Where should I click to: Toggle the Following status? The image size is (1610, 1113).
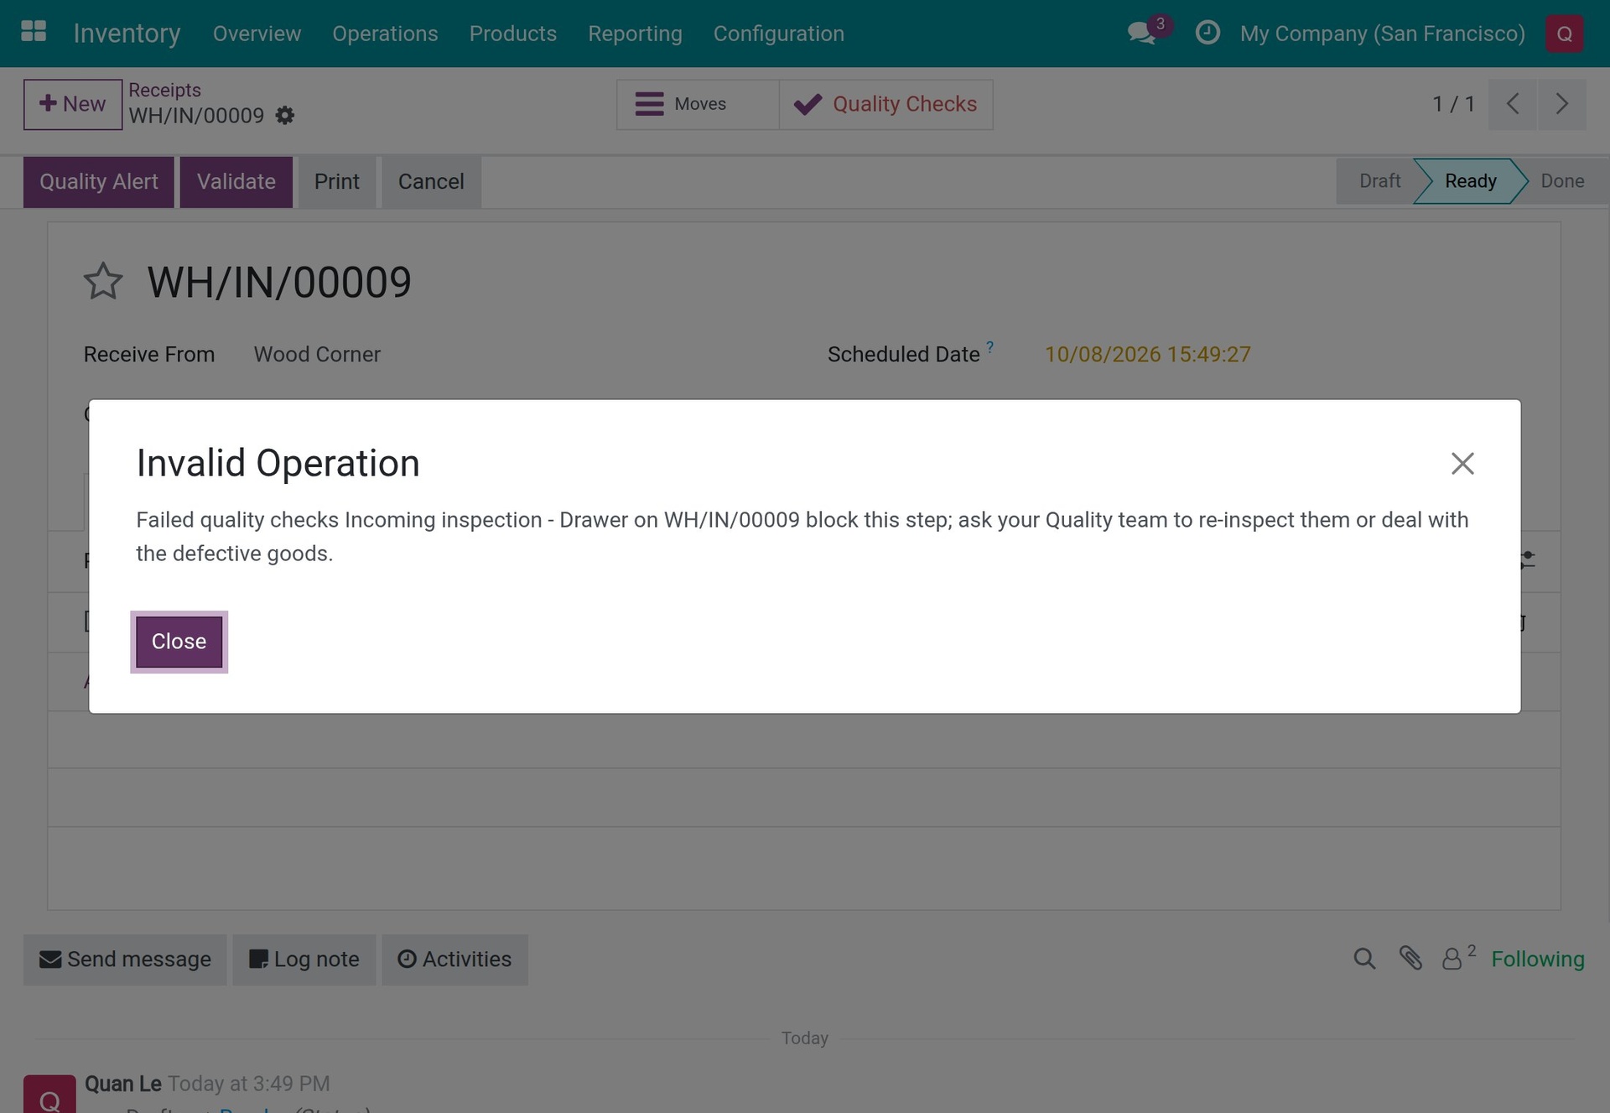click(x=1537, y=959)
